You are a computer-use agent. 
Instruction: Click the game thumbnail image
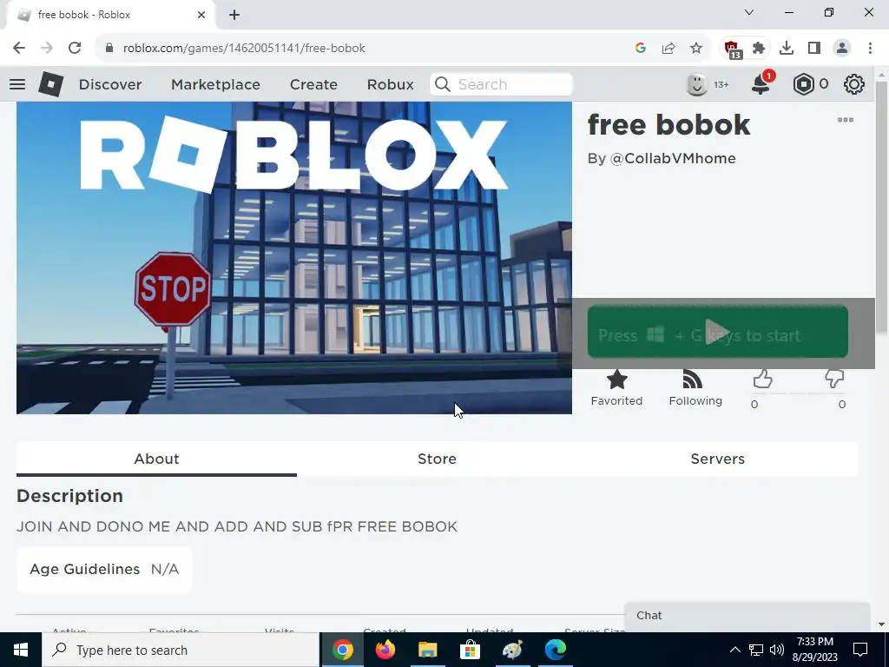(294, 258)
